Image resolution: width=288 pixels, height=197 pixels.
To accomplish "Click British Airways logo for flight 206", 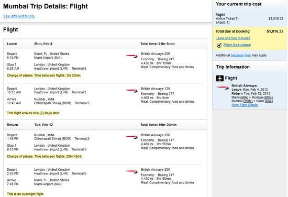I will [131, 56].
